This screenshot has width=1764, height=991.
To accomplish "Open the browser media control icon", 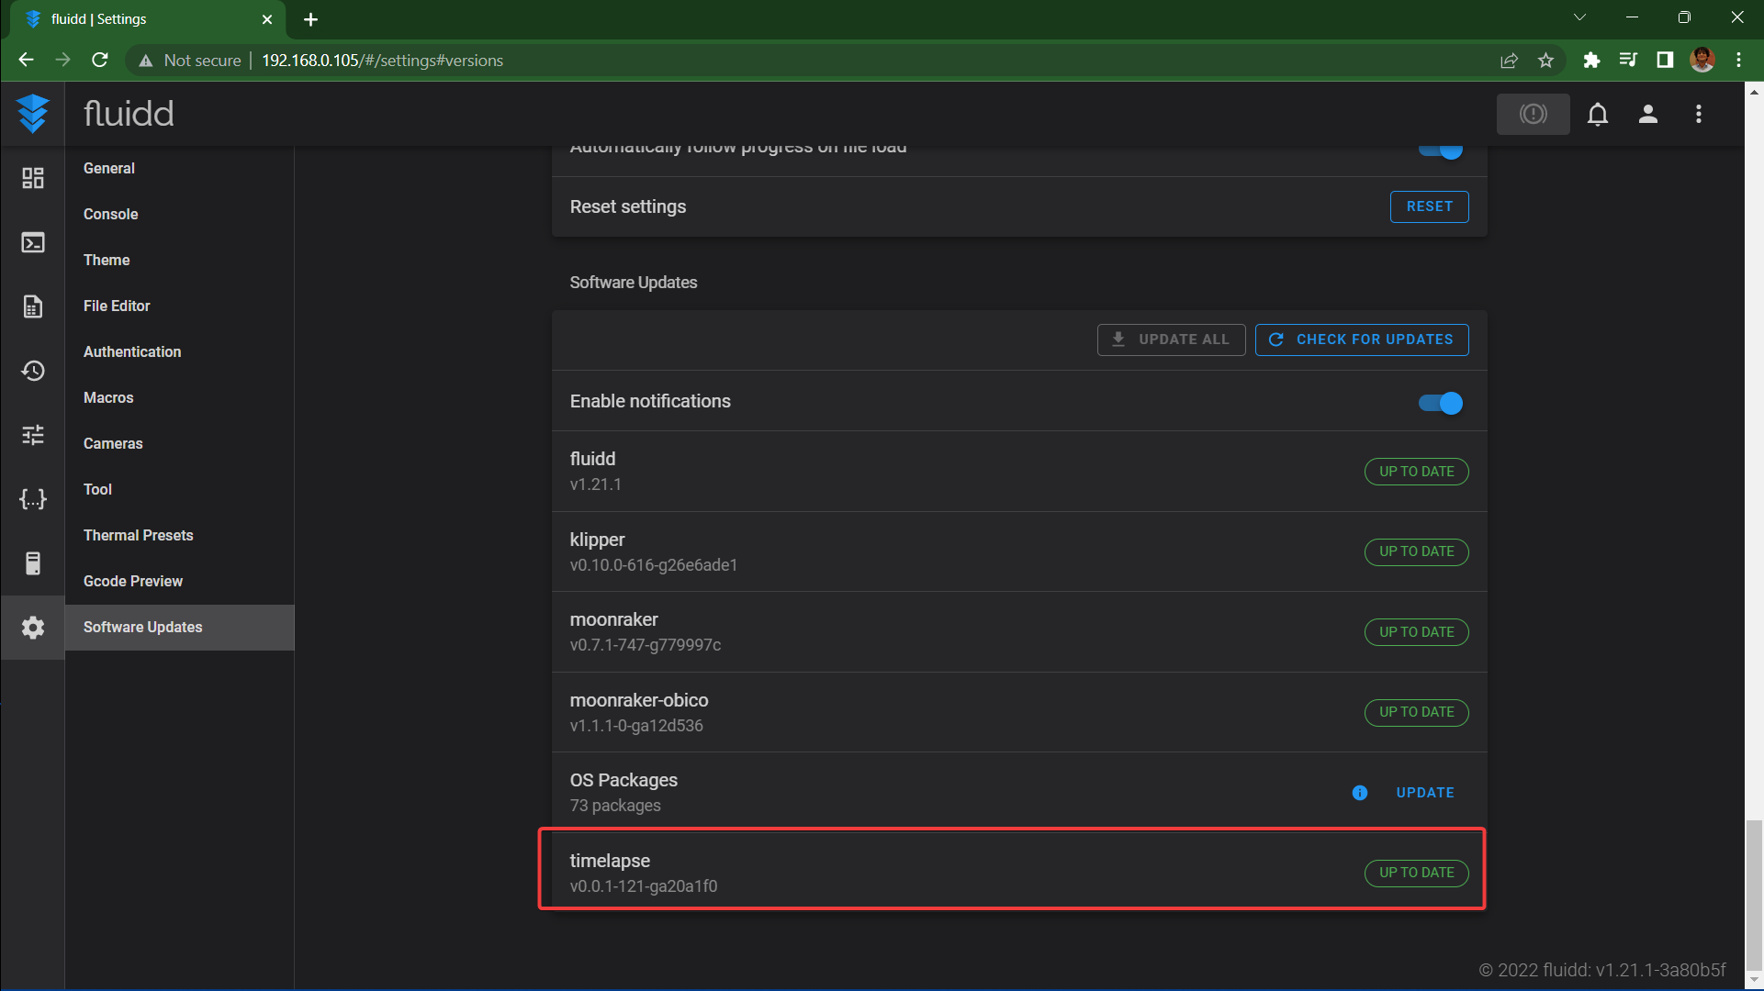I will (1628, 61).
